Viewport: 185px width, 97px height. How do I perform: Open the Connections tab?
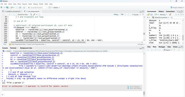point(170,11)
